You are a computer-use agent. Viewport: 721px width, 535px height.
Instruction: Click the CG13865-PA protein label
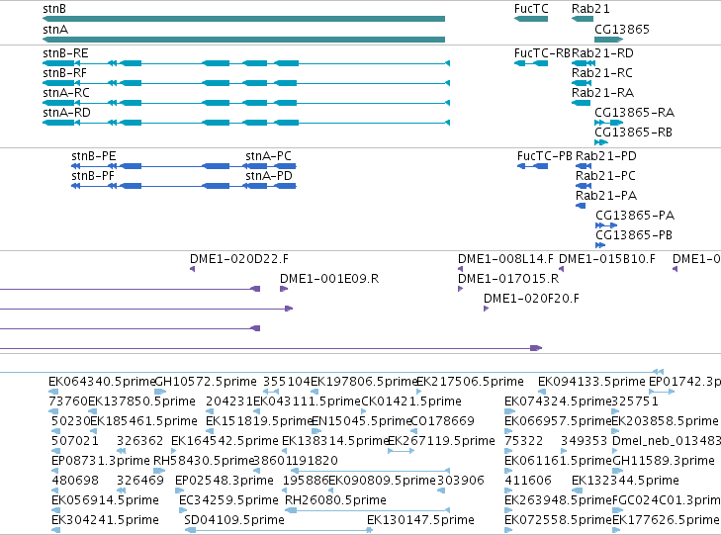[635, 216]
